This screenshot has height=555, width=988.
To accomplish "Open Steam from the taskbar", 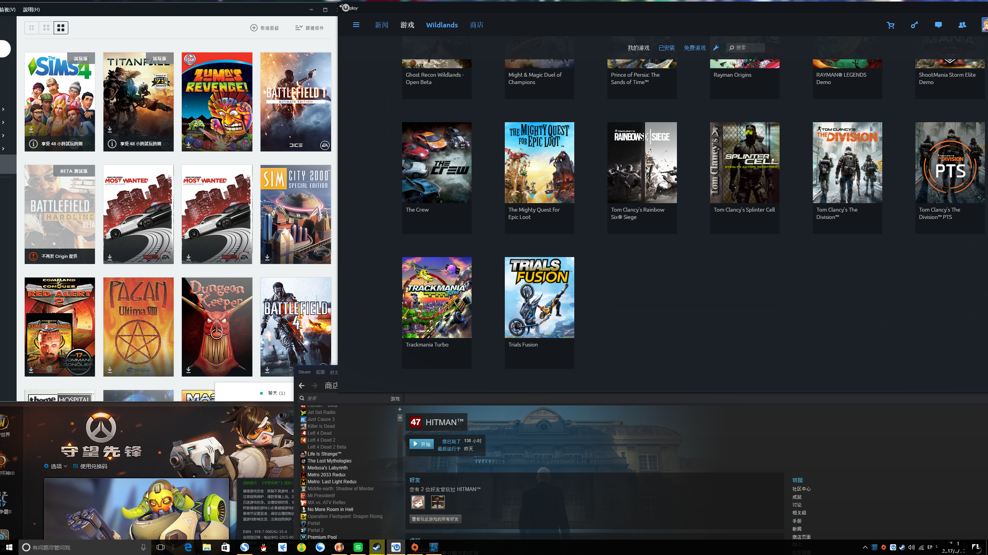I will tap(377, 547).
